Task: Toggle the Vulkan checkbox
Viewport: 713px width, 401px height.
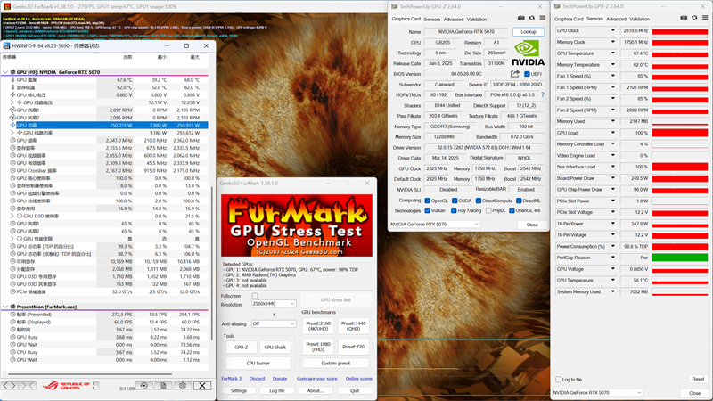Action: pos(428,210)
